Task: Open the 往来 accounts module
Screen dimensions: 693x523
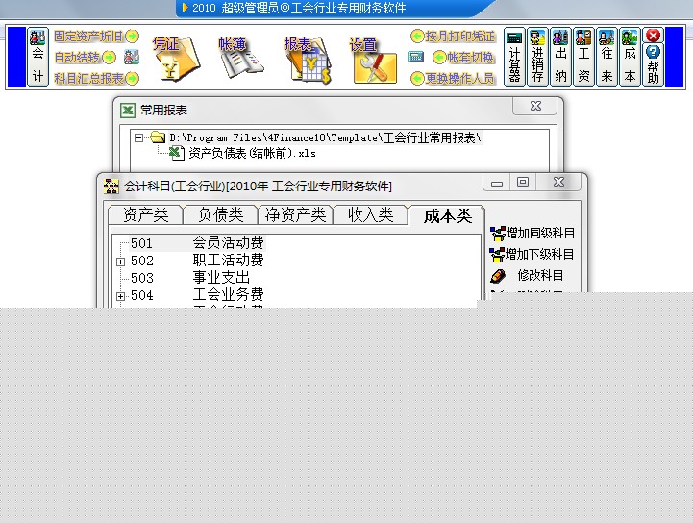Action: pos(606,58)
